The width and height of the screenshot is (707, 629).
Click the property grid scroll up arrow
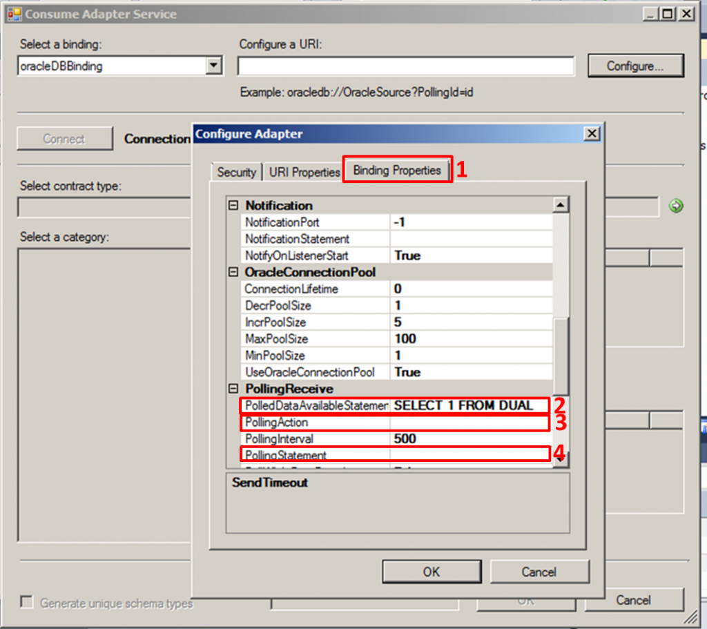[x=561, y=205]
